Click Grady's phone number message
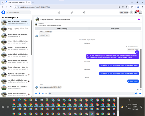 (50, 87)
